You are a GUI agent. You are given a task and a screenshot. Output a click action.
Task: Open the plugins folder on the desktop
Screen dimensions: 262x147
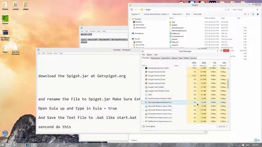tap(26, 4)
